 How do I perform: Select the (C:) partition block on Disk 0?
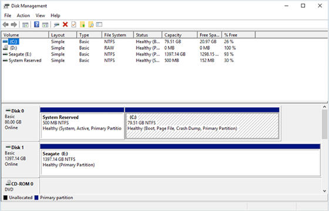[202, 124]
